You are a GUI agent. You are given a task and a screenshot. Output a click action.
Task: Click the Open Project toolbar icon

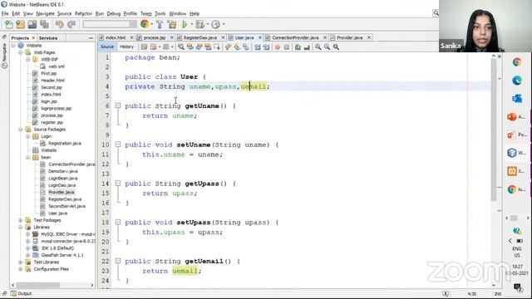coord(32,24)
